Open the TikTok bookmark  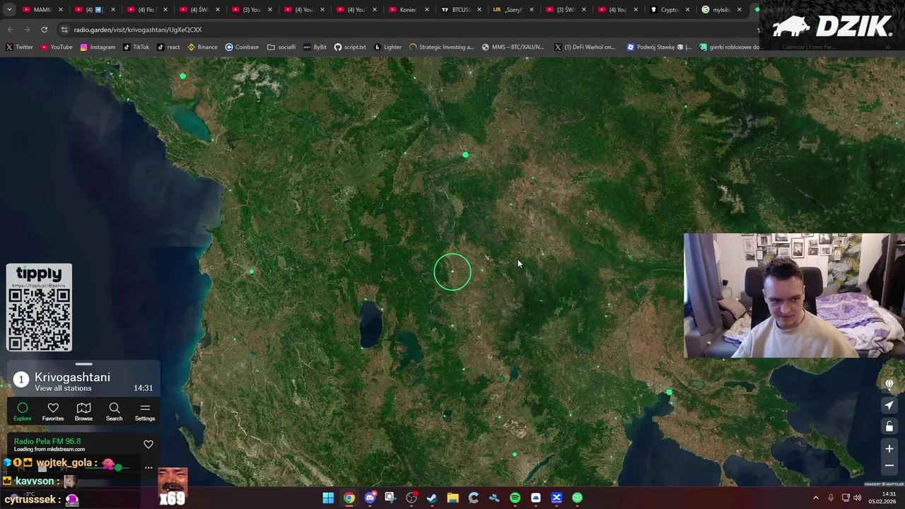[136, 47]
